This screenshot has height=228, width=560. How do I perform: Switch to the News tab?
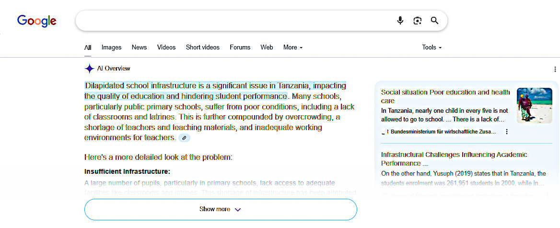click(x=139, y=48)
